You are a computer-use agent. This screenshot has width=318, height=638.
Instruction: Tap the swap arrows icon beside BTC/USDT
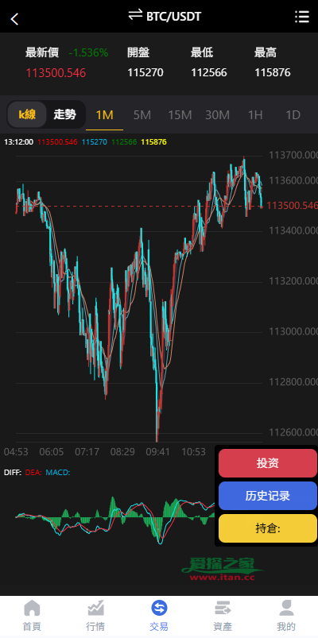(135, 15)
